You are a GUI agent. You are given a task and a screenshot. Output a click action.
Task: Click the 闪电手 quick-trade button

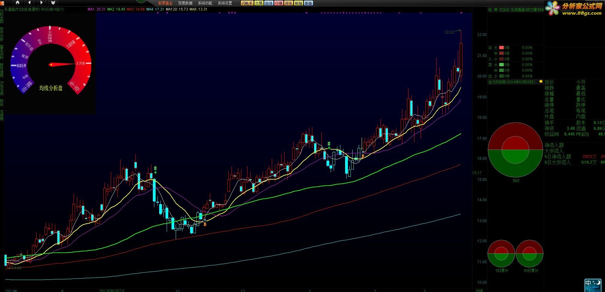point(247,3)
